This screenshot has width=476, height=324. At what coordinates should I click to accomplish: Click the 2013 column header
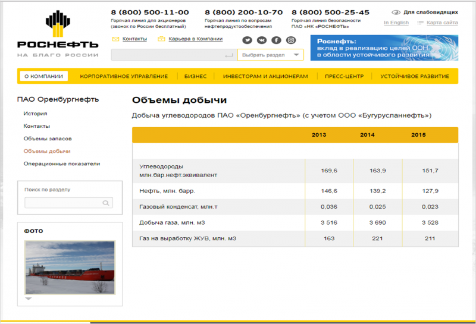click(319, 135)
